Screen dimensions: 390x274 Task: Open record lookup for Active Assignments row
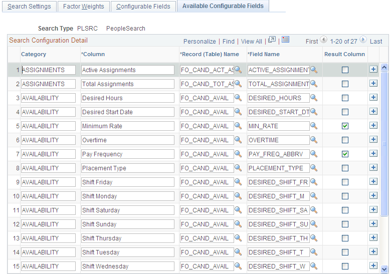(238, 70)
